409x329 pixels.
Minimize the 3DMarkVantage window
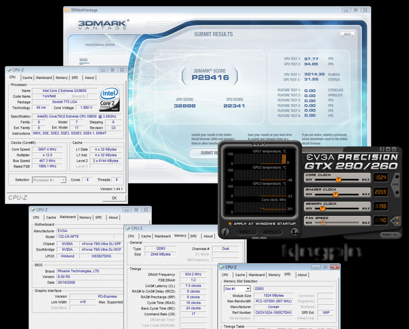pyautogui.click(x=346, y=10)
